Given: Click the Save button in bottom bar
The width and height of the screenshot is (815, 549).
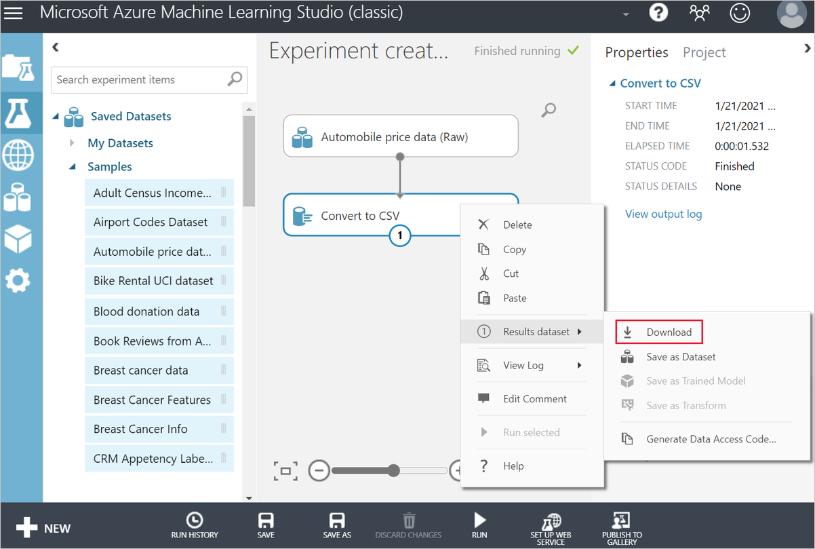Looking at the screenshot, I should (x=266, y=525).
